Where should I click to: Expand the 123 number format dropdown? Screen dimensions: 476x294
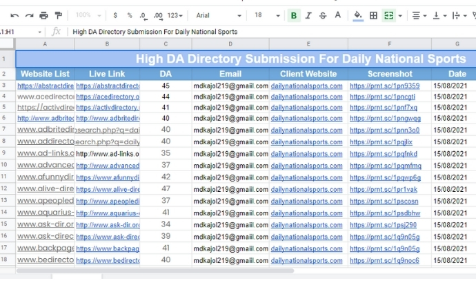click(x=176, y=15)
